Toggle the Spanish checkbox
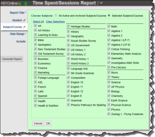 click(x=35, y=96)
